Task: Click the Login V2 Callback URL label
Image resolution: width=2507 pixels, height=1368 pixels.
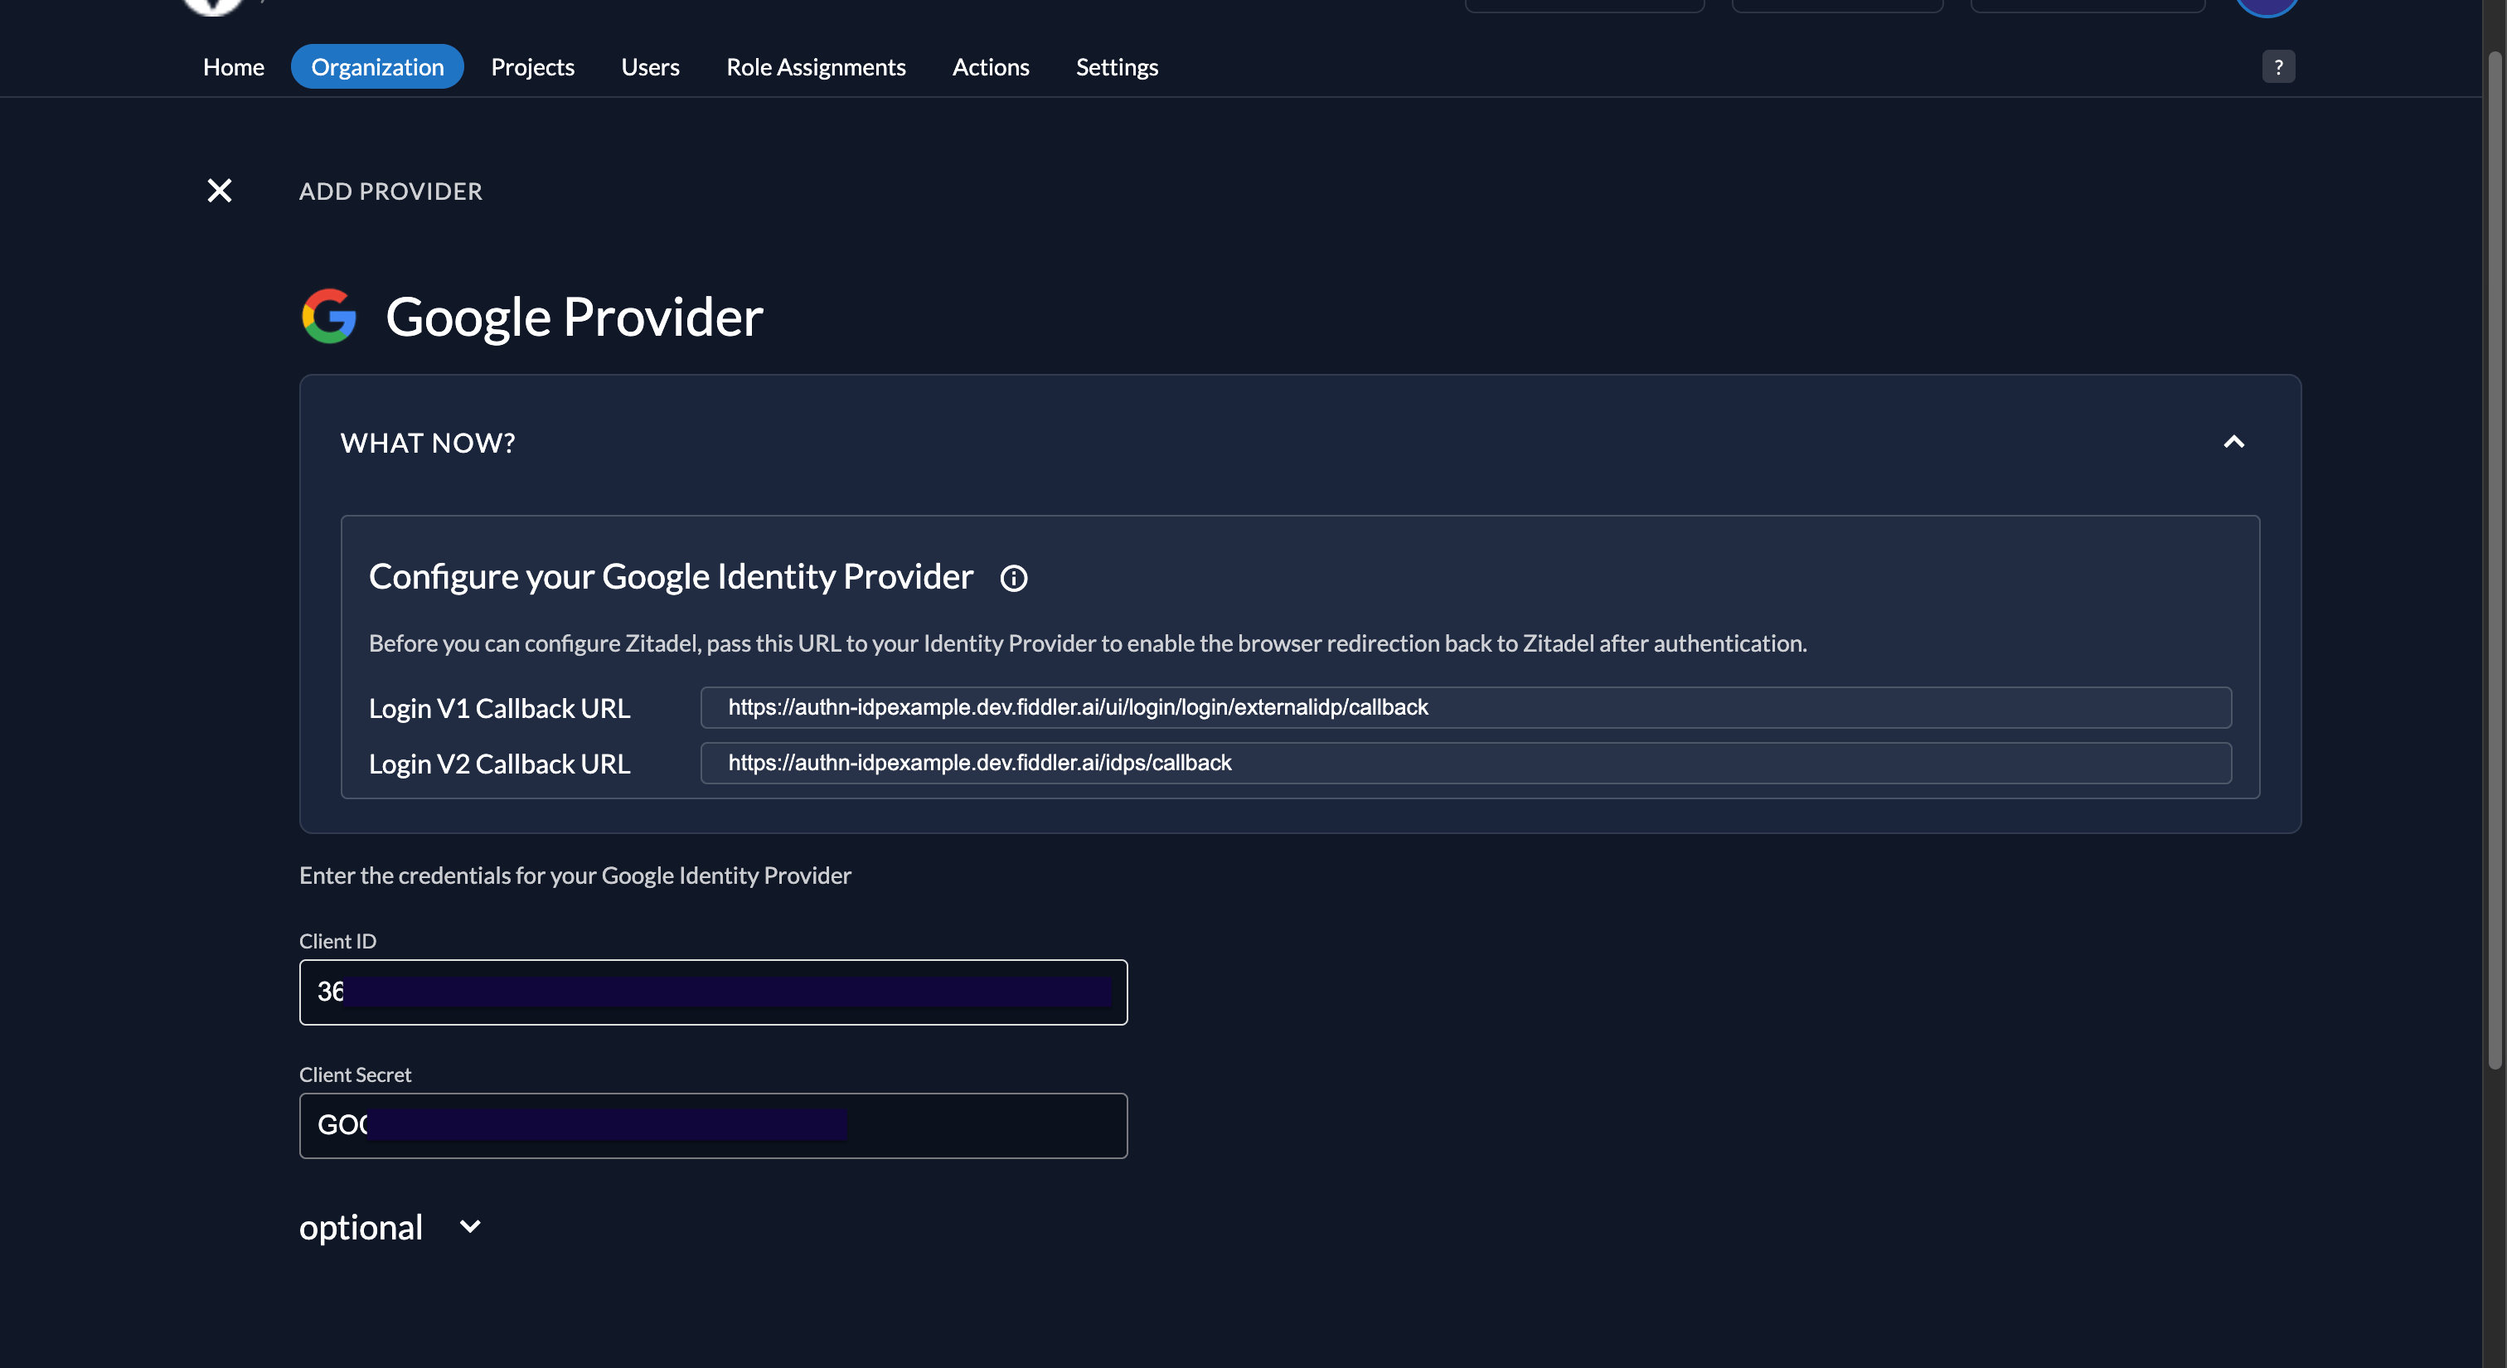Action: pyautogui.click(x=499, y=764)
